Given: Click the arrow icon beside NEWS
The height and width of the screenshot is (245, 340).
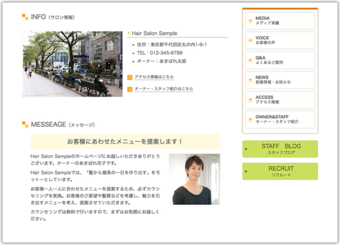Looking at the screenshot, I should click(250, 80).
